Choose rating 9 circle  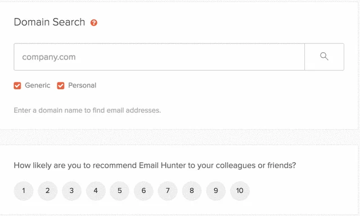pos(216,191)
